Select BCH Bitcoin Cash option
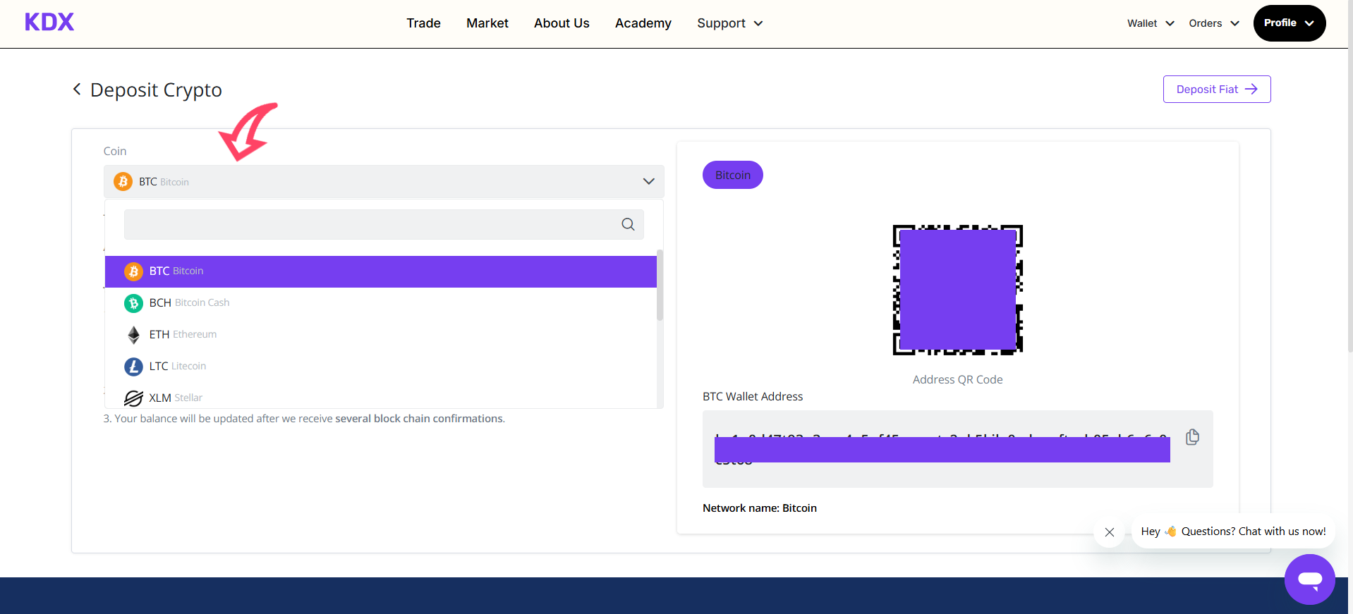1353x614 pixels. [x=381, y=303]
